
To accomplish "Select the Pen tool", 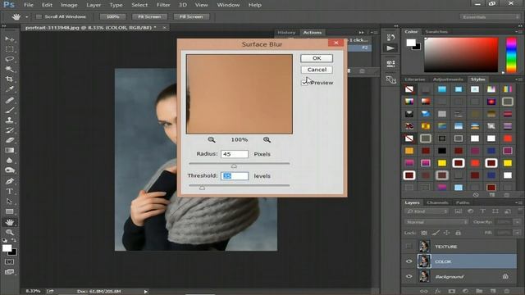I will click(9, 181).
